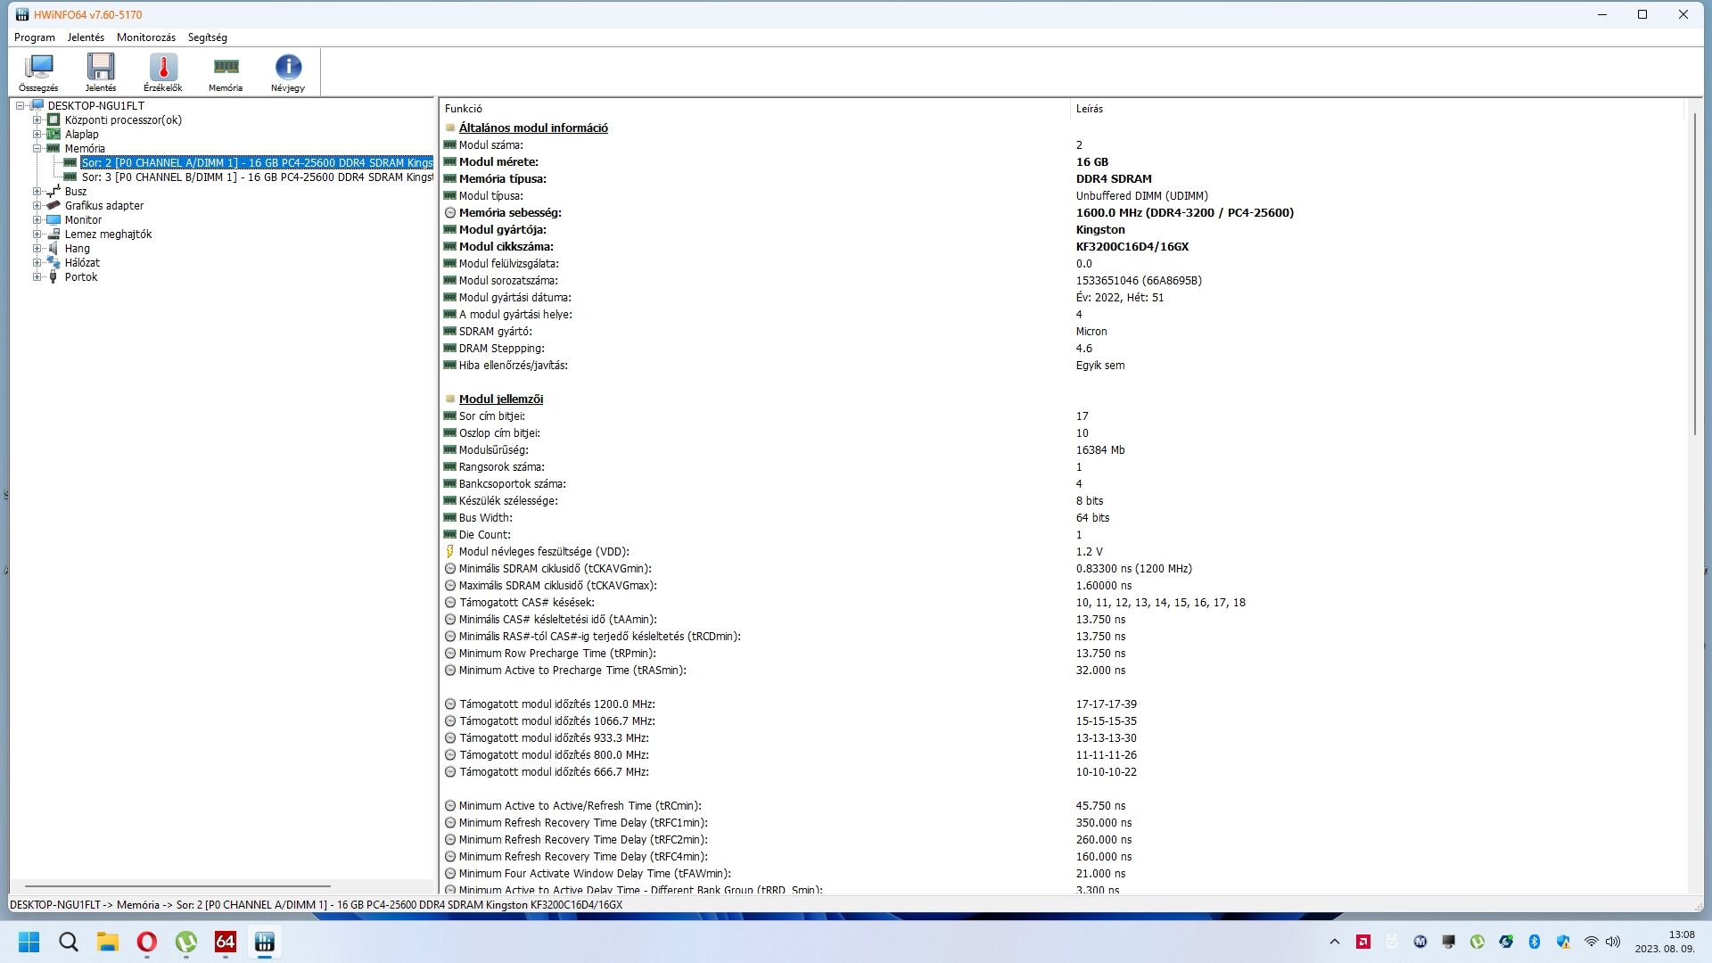Screen dimensions: 1712x963
Task: Select the Modul sorozatszáma row
Action: tap(1065, 280)
